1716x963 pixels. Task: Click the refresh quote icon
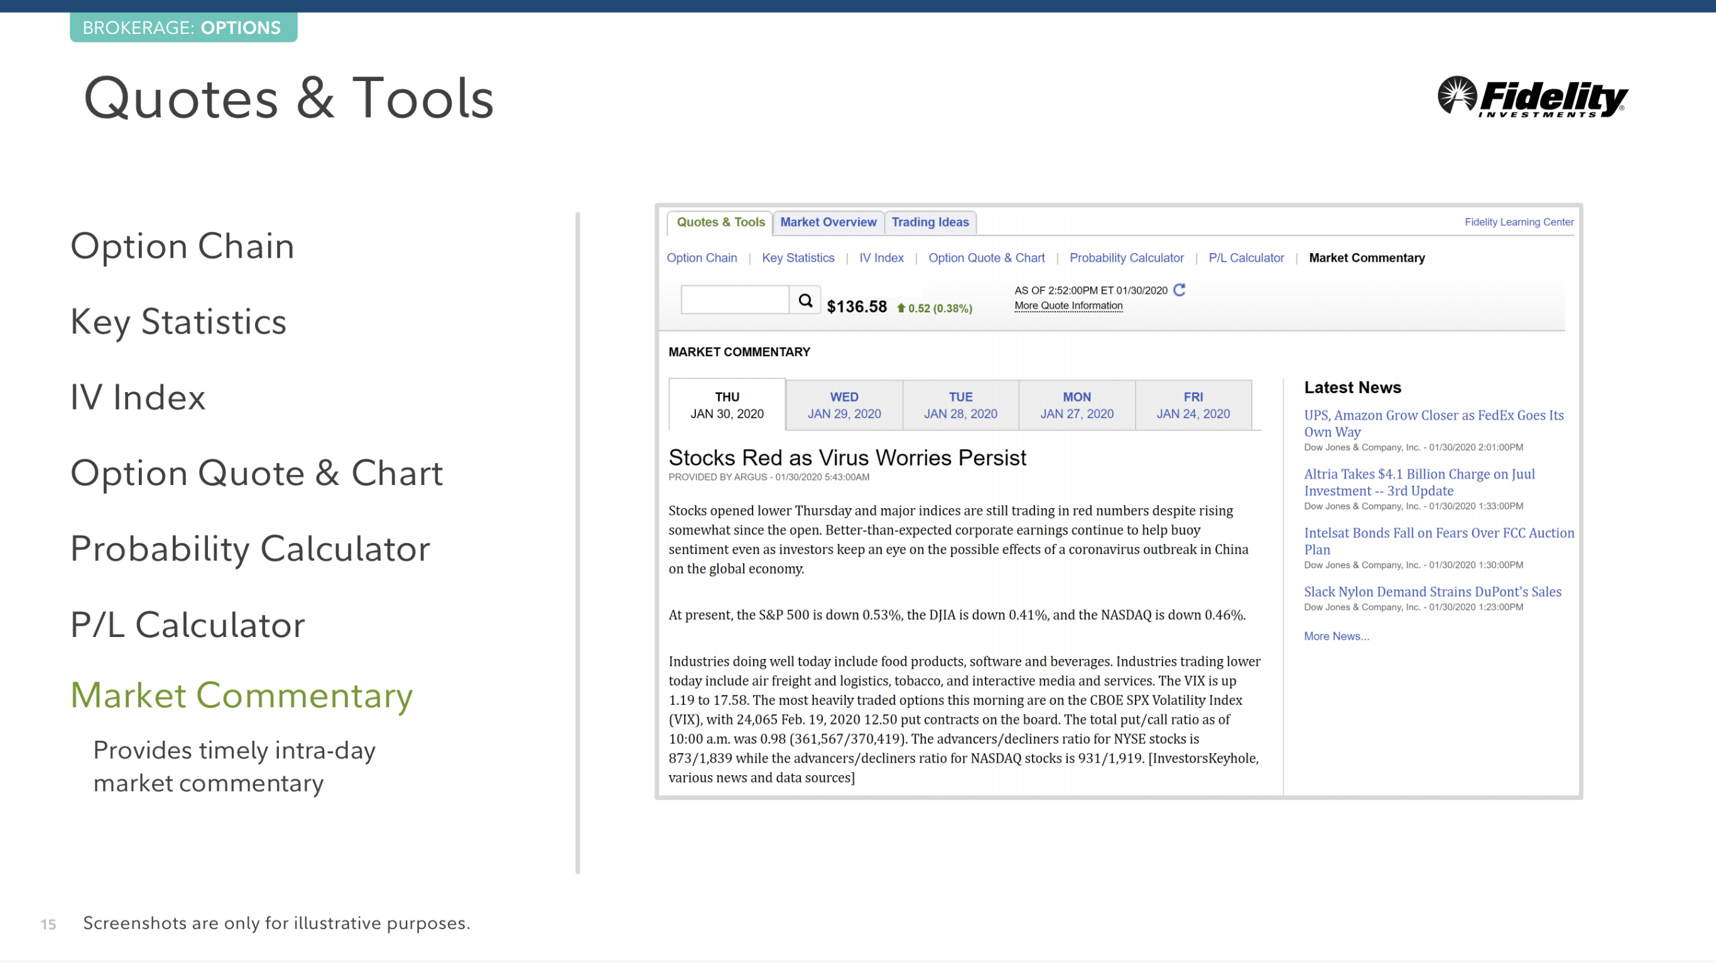[1179, 290]
